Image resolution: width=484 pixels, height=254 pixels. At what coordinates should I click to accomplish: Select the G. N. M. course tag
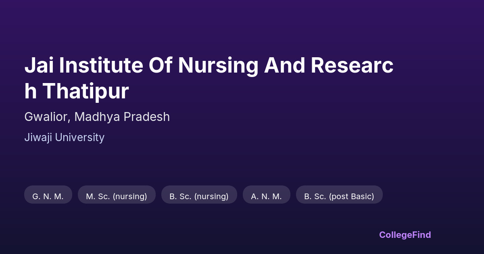tap(48, 196)
